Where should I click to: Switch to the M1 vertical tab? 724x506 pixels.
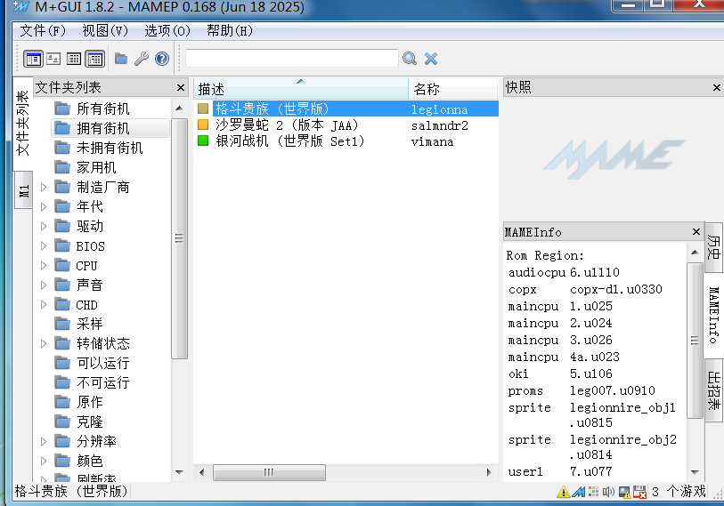(x=23, y=190)
